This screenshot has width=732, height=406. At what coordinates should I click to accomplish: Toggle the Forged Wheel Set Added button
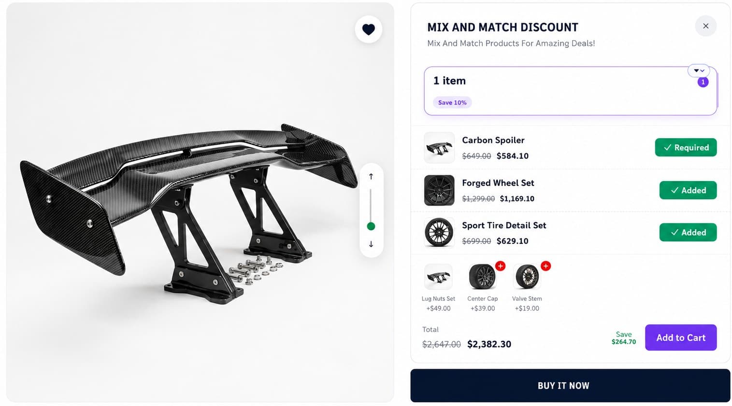[688, 190]
